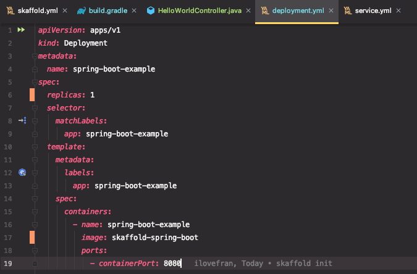Click the 'spring-boot-example' name on line 4
This screenshot has height=274, width=417.
pos(114,69)
